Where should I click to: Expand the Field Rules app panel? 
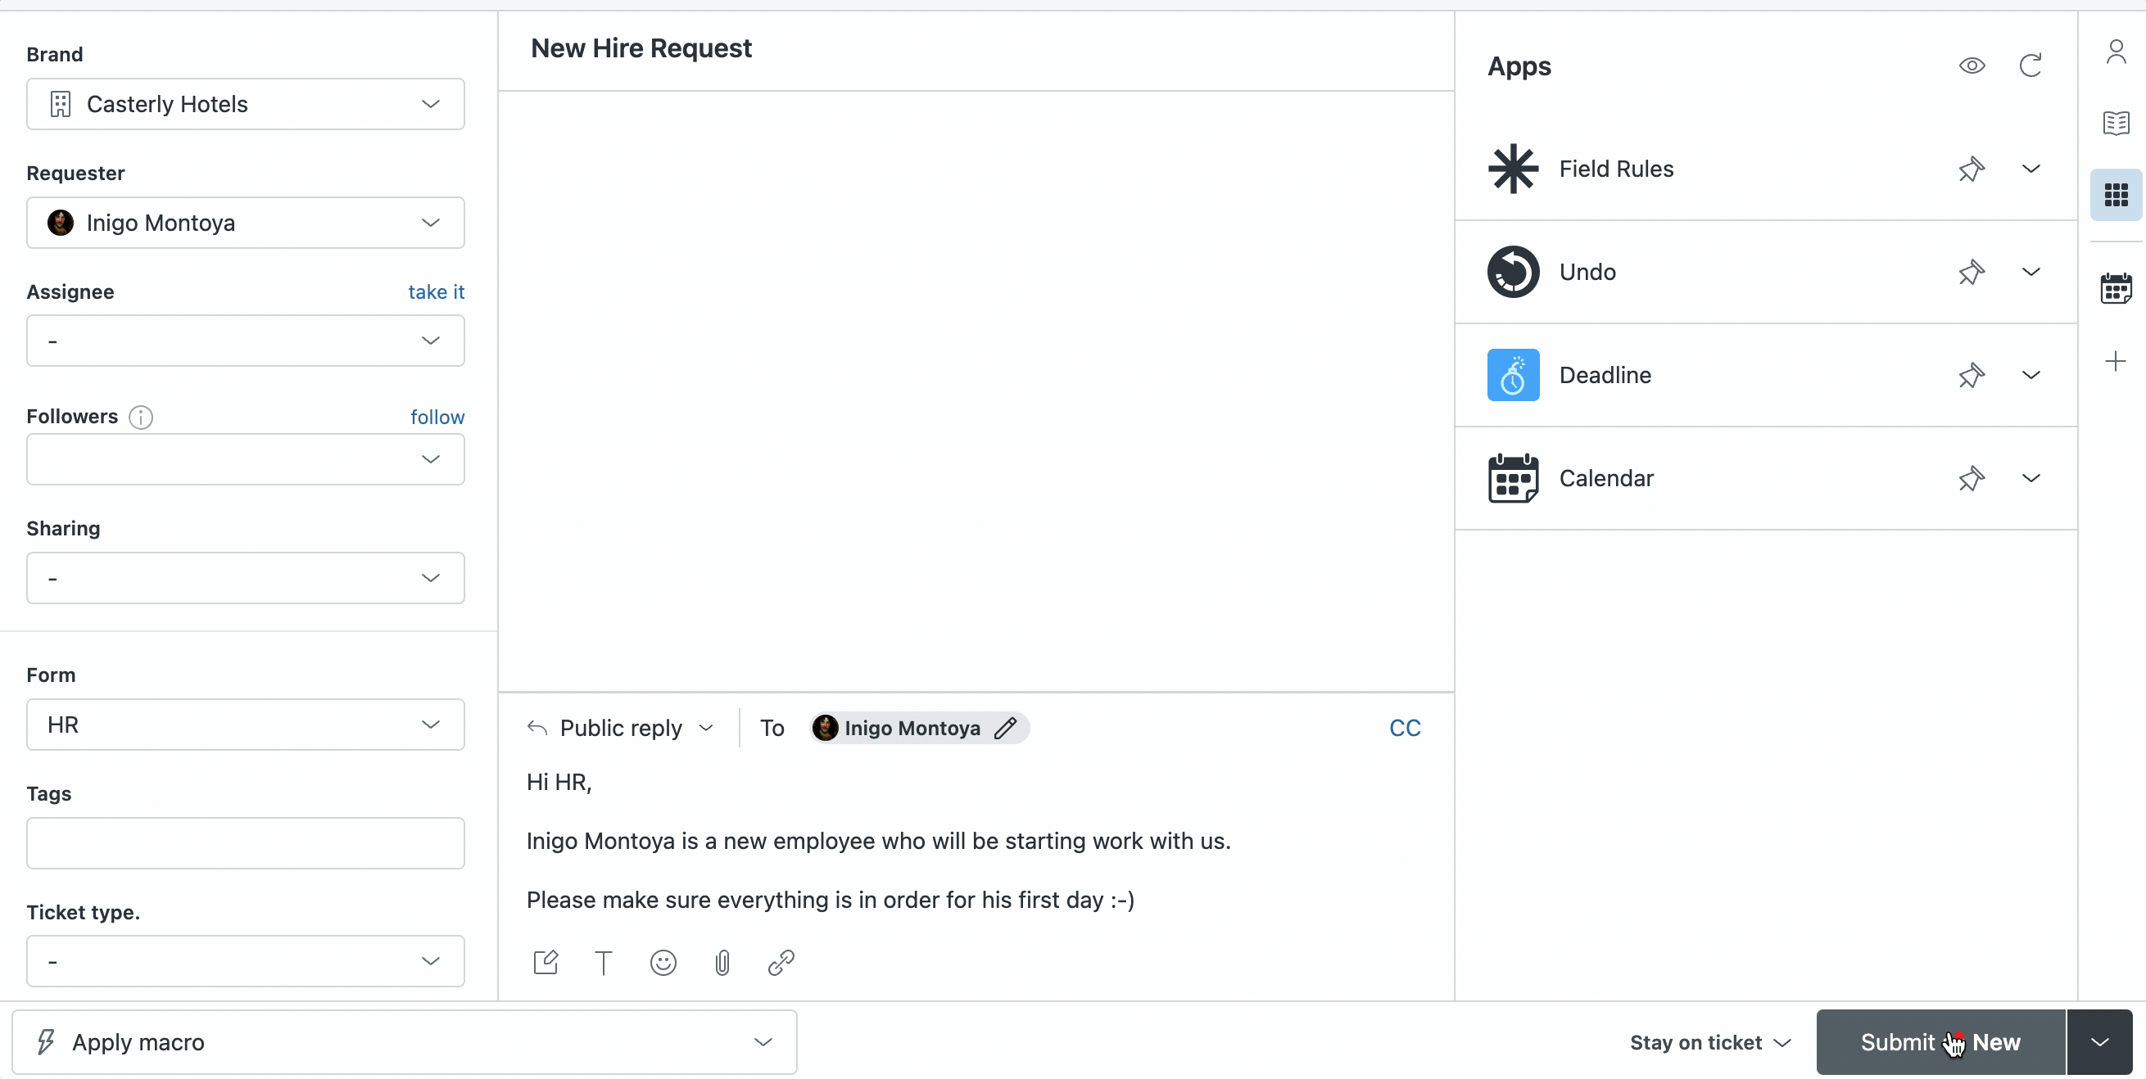2031,169
